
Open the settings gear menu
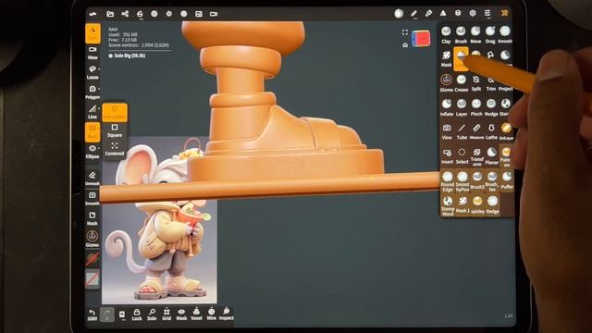coord(473,14)
